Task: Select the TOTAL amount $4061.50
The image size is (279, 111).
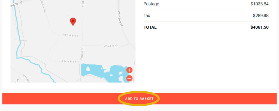Action: coord(259,27)
